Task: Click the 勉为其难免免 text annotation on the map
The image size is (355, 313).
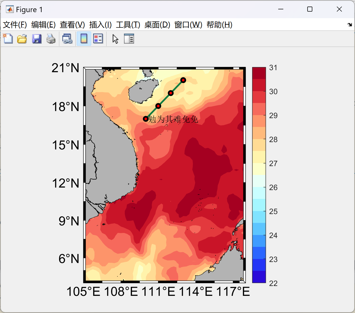Action: [173, 119]
